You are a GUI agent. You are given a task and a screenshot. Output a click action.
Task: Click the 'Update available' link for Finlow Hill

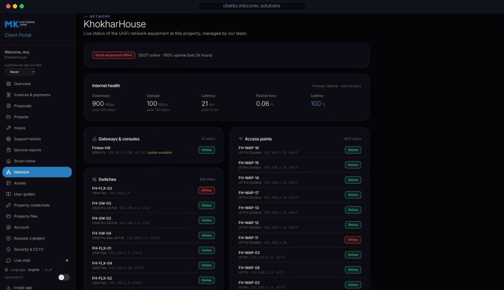click(x=159, y=153)
